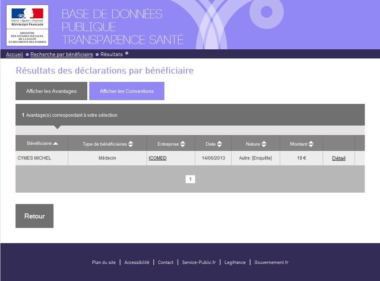Viewport: 380px width, 281px height.
Task: Open the Détail link for Cymes Michel
Action: (x=338, y=158)
